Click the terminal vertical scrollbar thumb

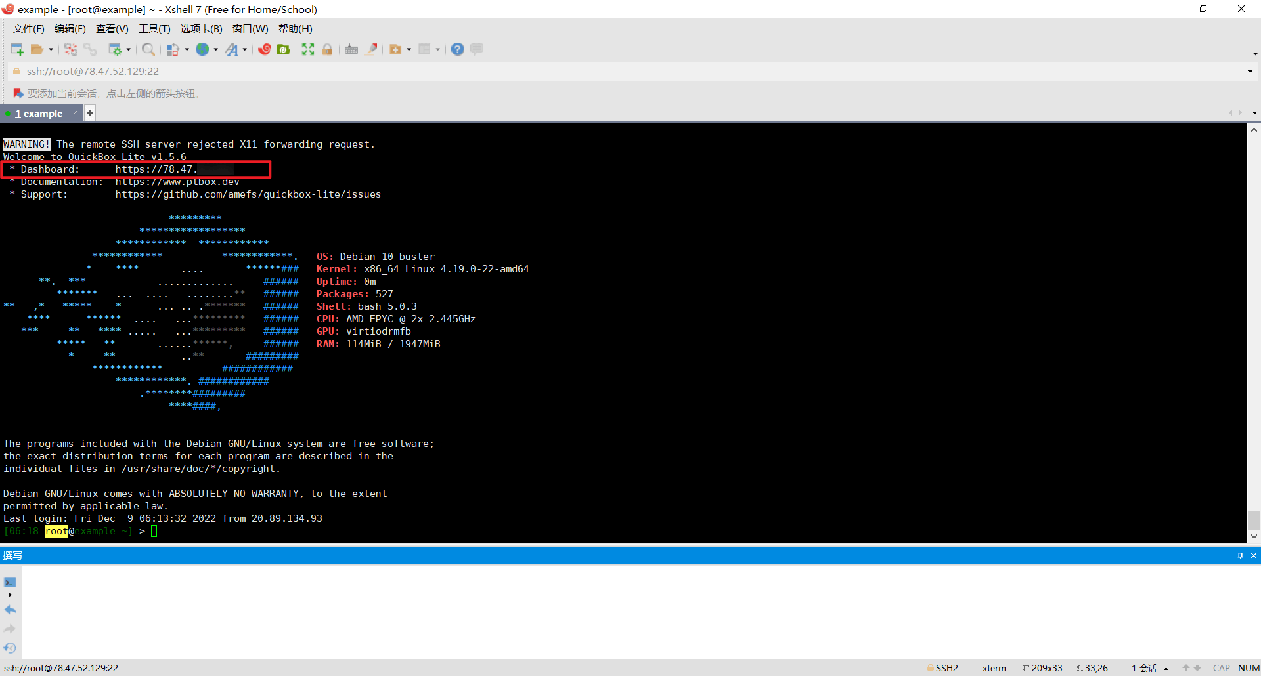[x=1254, y=519]
